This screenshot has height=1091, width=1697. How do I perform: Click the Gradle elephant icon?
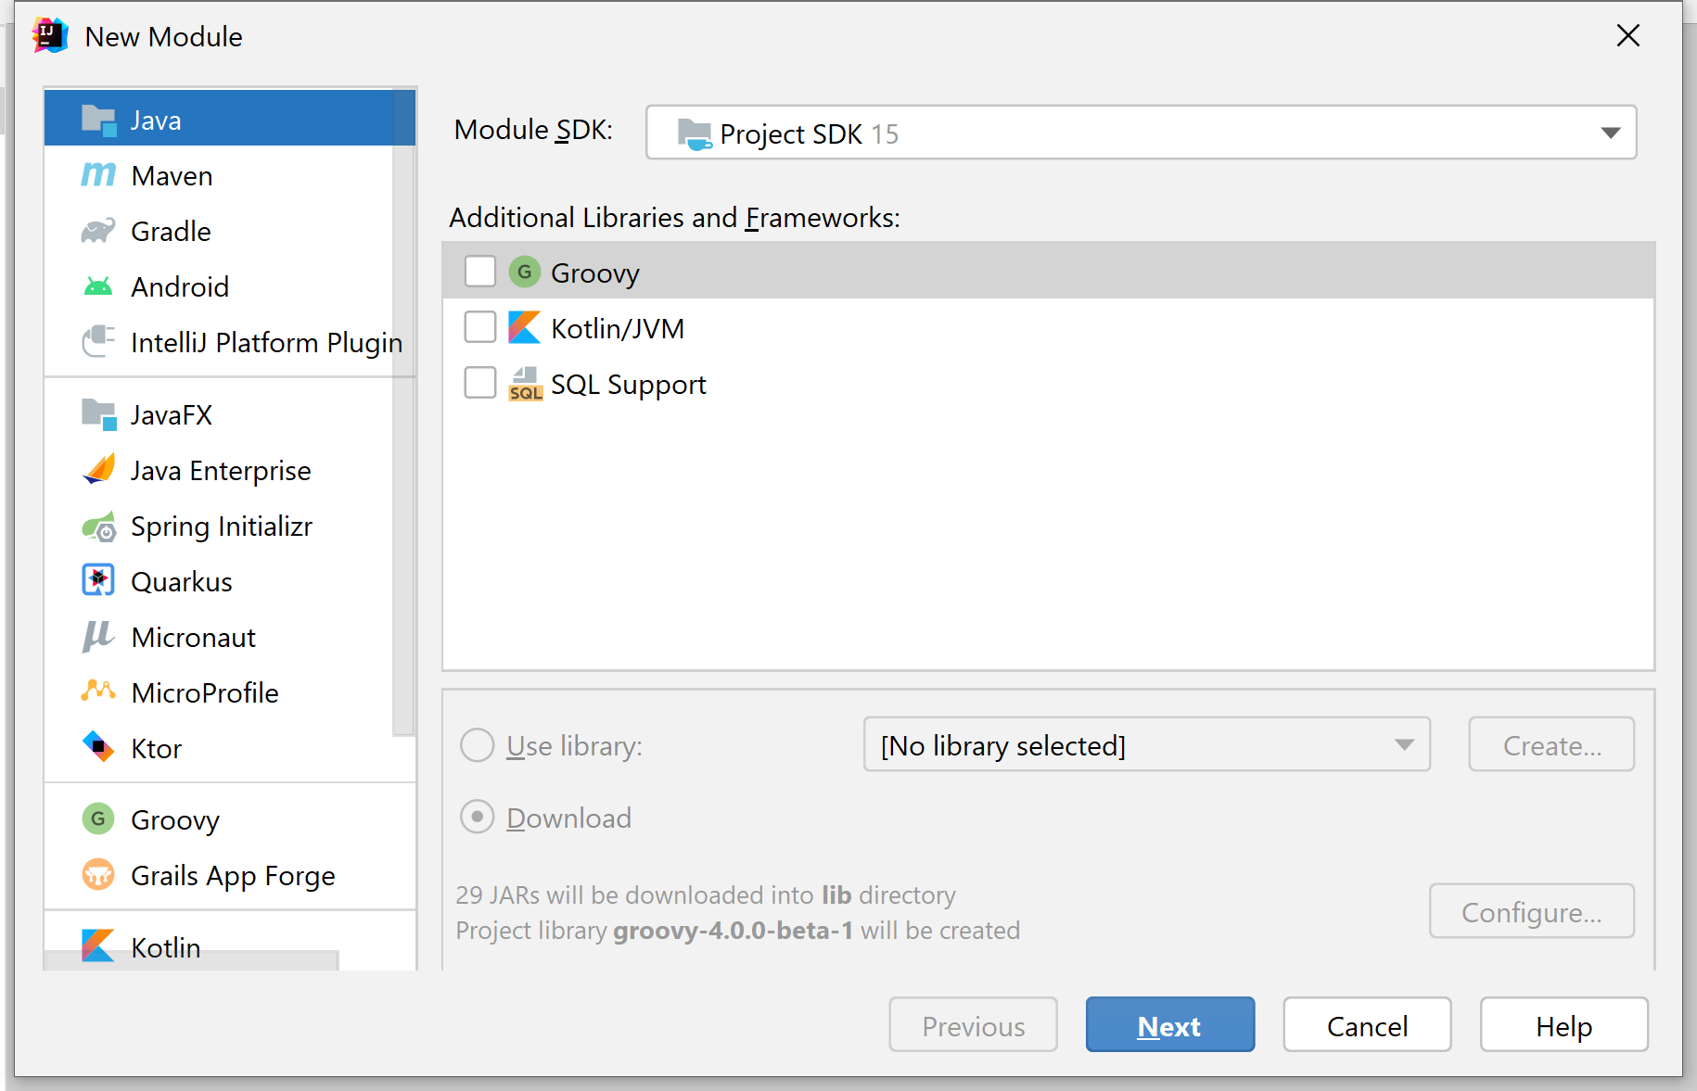(98, 231)
